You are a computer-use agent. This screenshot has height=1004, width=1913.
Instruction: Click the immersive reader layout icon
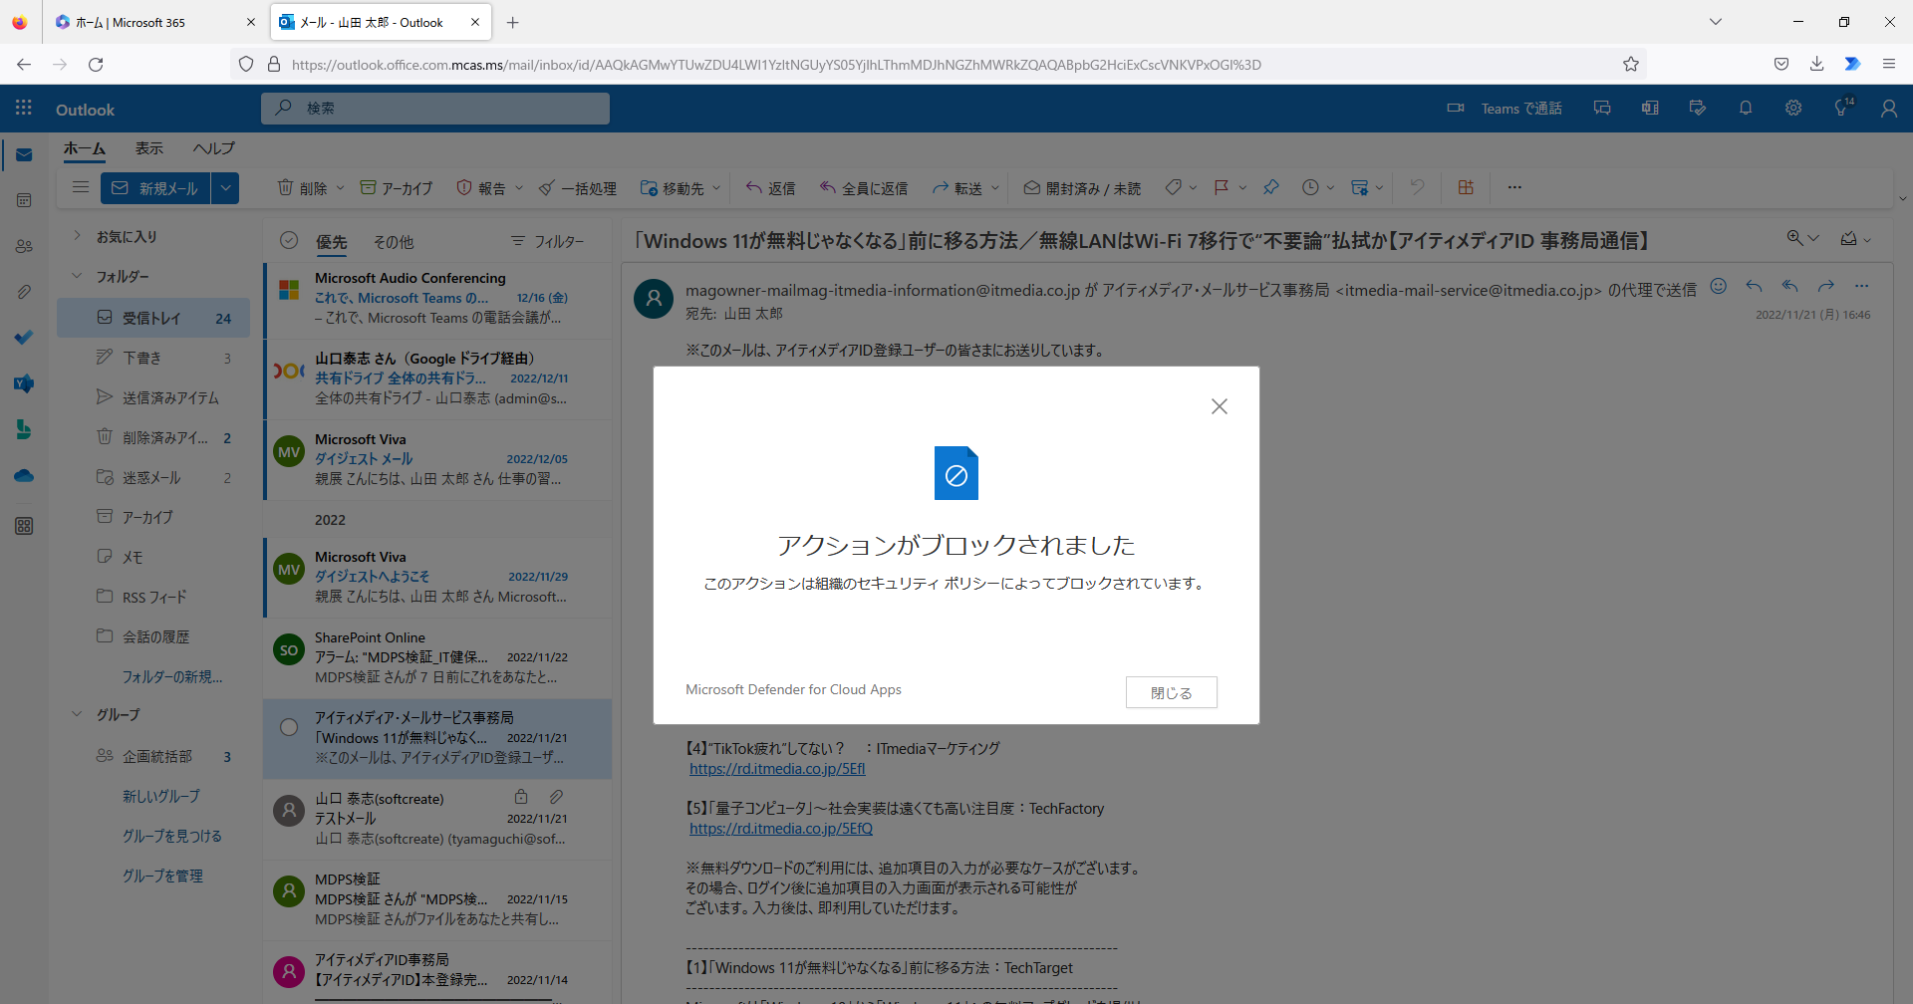1466,187
